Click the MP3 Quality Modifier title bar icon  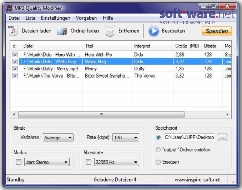[x=9, y=8]
